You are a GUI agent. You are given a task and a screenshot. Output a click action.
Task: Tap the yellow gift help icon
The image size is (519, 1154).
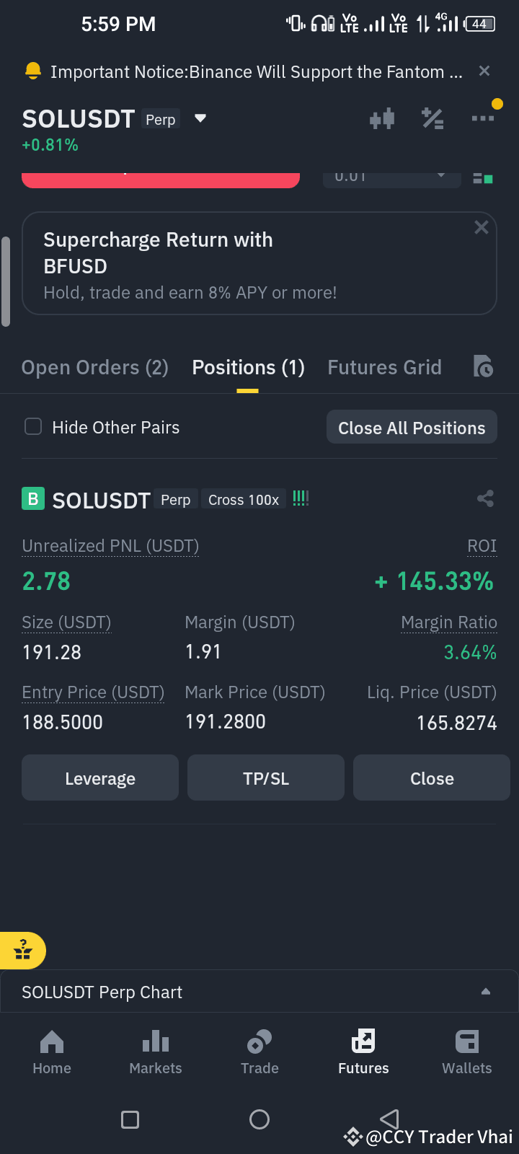(x=23, y=951)
